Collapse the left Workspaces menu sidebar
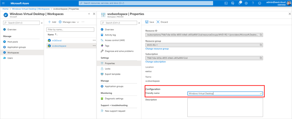The width and height of the screenshot is (292, 119). pyautogui.click(x=42, y=23)
